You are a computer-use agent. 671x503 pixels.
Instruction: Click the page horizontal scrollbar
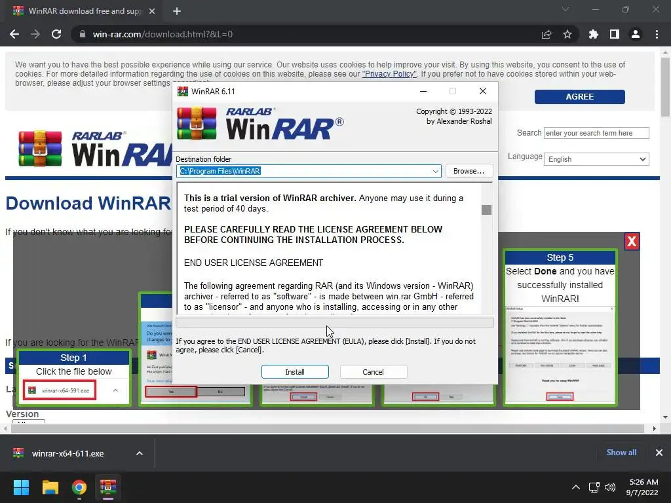(328, 428)
